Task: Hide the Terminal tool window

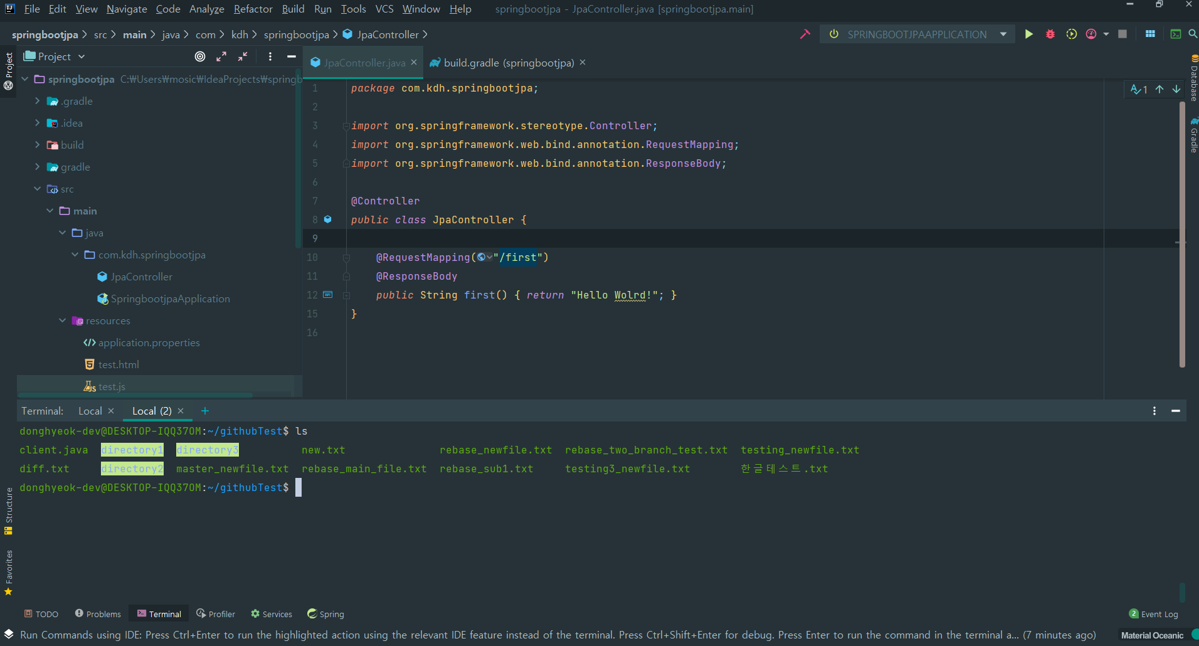Action: [1176, 411]
